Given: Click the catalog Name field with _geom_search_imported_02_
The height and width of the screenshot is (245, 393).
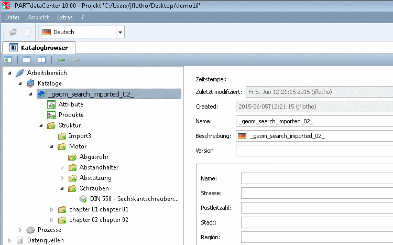Looking at the screenshot, I should tap(314, 121).
